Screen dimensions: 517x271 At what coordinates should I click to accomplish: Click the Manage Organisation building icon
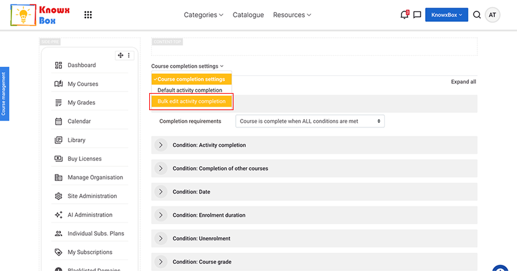click(59, 178)
